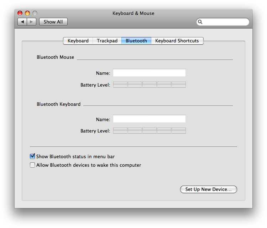This screenshot has height=228, width=267.
Task: Click the magnifier icon in search field
Action: 200,22
